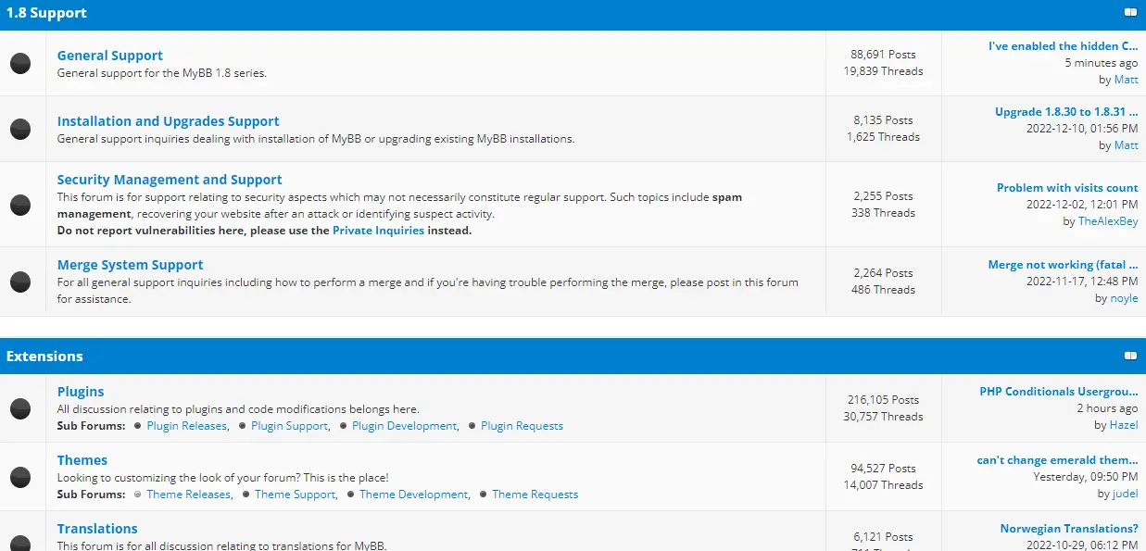
Task: Go to Plugin Releases sub forum
Action: pyautogui.click(x=187, y=426)
